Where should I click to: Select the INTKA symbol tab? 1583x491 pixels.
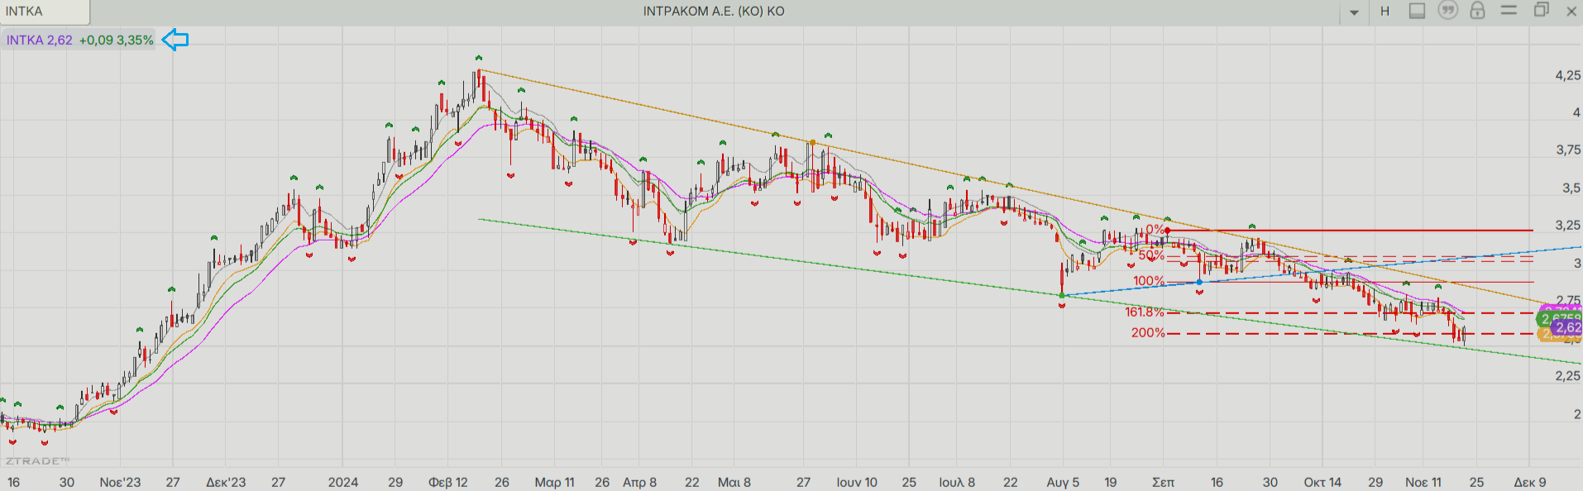coord(45,12)
